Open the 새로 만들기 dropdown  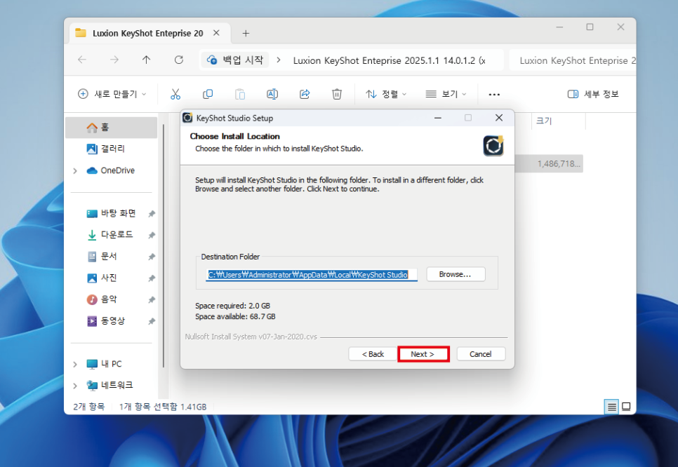click(x=112, y=94)
